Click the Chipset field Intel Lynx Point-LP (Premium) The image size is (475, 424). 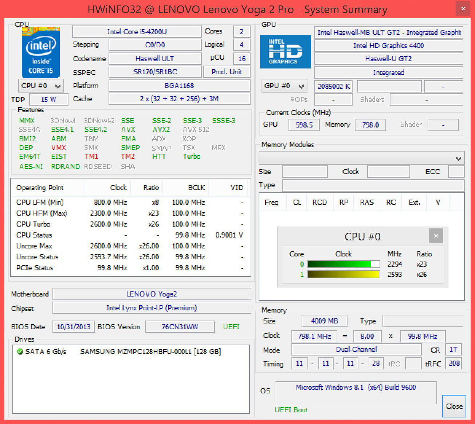click(x=152, y=308)
